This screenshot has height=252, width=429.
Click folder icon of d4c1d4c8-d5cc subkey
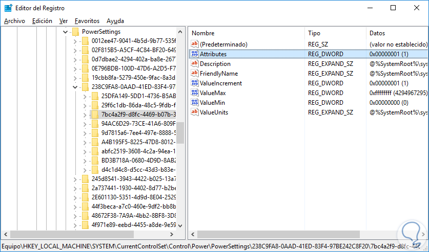(x=95, y=170)
